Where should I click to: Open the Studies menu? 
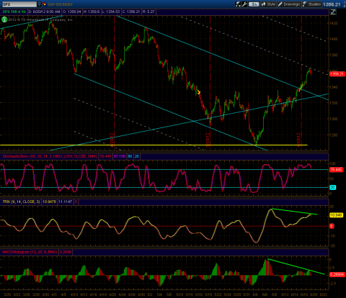tap(311, 4)
